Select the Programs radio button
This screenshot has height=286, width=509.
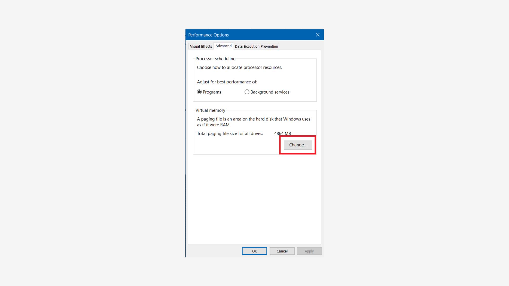[x=199, y=92]
